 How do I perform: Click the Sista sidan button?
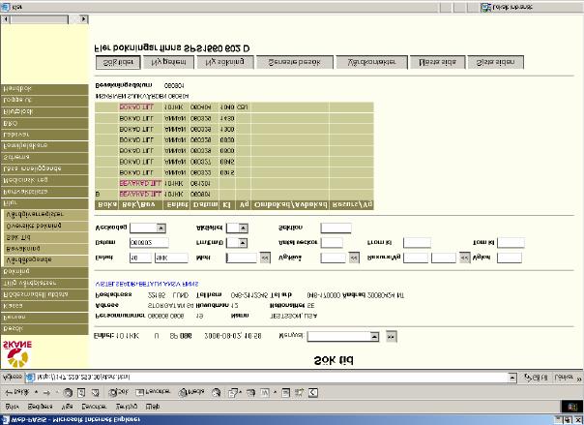[496, 62]
